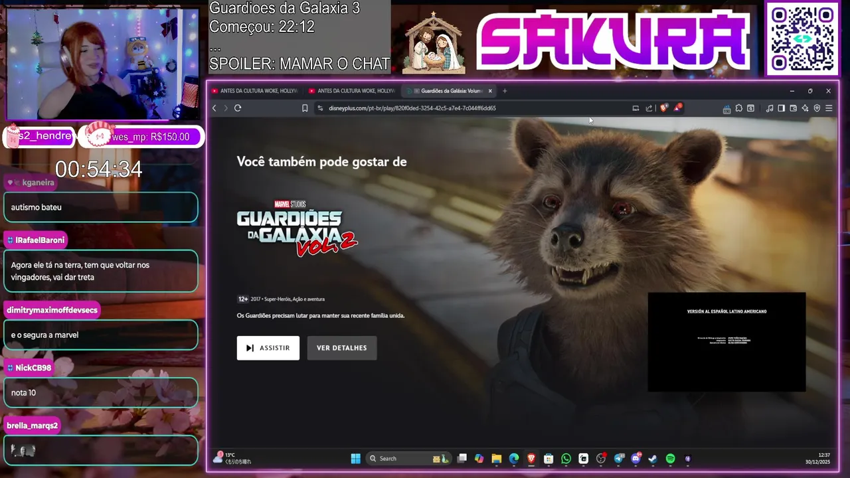The width and height of the screenshot is (850, 478).
Task: Go back in the browser
Action: point(214,108)
